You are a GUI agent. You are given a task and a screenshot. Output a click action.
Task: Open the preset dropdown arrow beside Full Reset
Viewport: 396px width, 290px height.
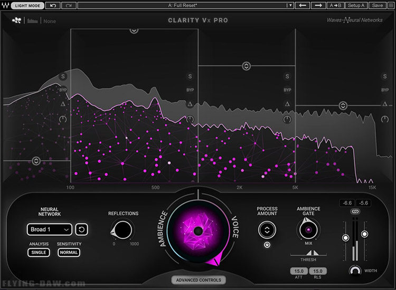(290, 5)
